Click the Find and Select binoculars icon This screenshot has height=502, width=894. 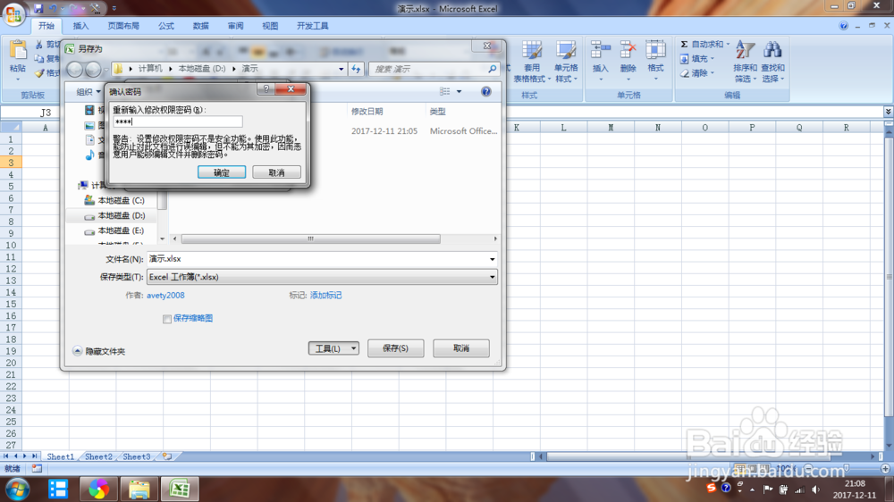772,49
